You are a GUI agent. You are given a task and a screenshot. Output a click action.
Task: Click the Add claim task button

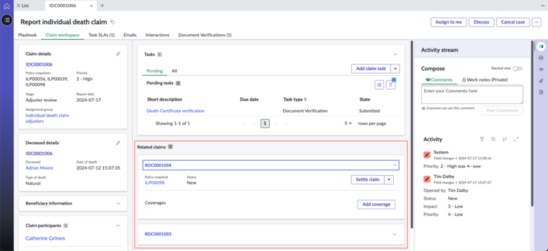click(371, 68)
